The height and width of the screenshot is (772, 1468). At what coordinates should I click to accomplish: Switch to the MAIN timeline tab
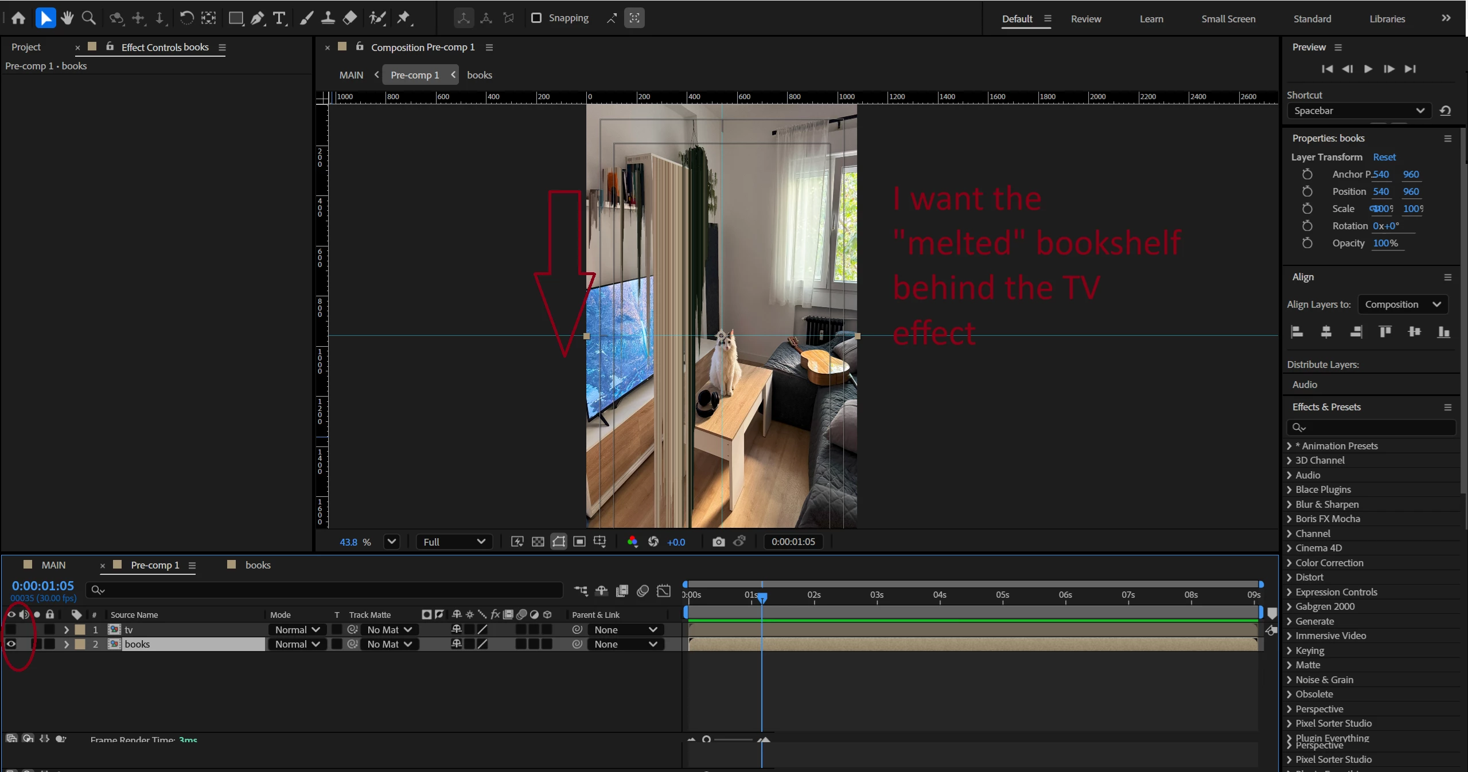coord(53,565)
